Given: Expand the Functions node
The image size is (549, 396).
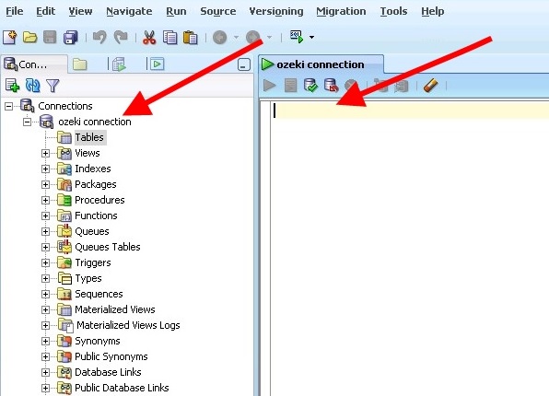Looking at the screenshot, I should click(x=45, y=216).
